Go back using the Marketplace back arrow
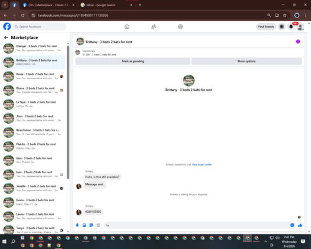 6,37
